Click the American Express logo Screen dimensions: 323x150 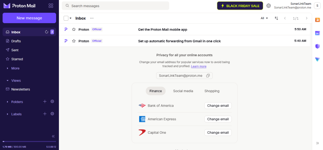point(142,119)
